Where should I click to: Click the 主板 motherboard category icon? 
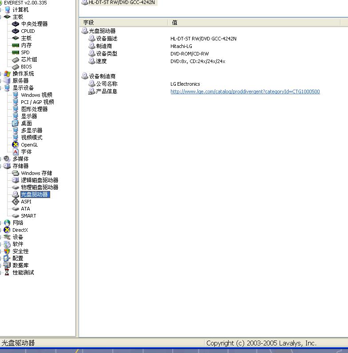tap(7, 17)
